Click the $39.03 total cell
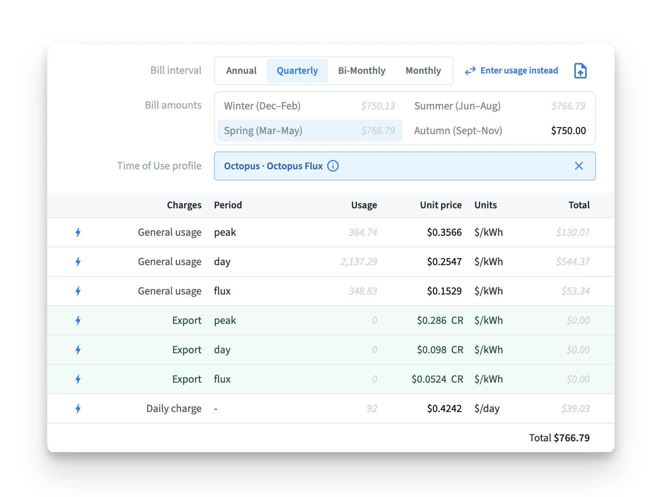Image resolution: width=662 pixels, height=497 pixels. [575, 408]
